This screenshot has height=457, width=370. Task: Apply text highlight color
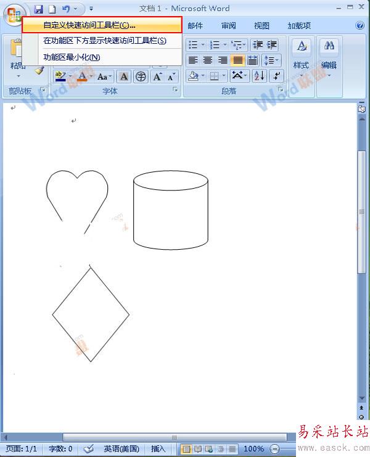coord(60,76)
